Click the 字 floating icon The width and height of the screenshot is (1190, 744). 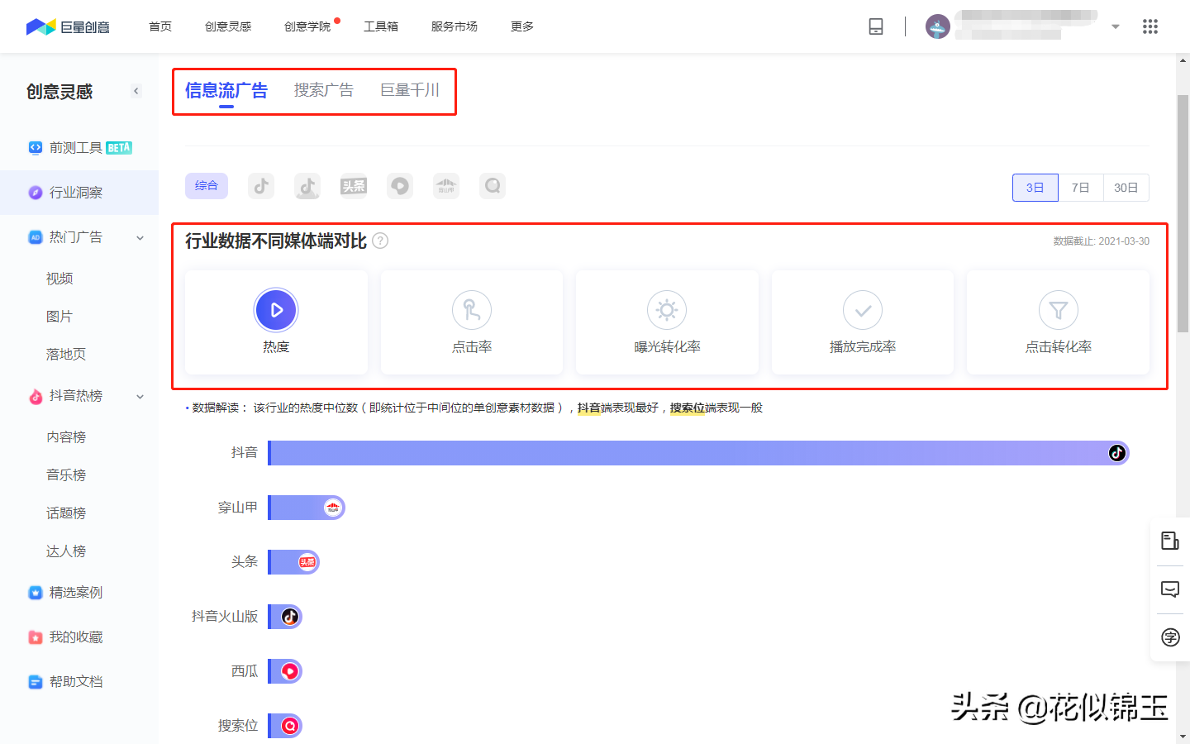coord(1170,637)
